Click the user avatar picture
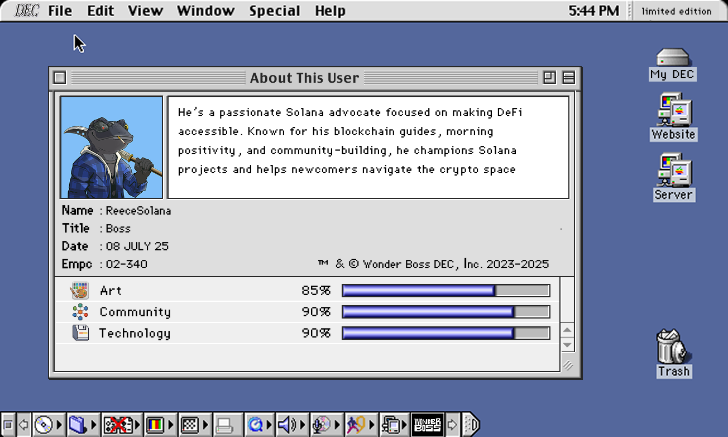Image resolution: width=728 pixels, height=437 pixels. (x=112, y=148)
